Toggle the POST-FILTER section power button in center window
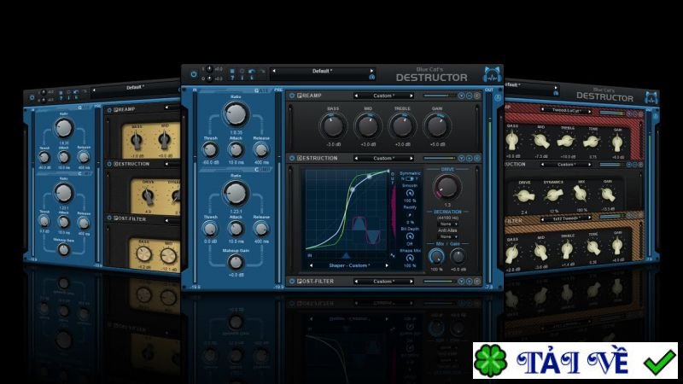The height and width of the screenshot is (384, 683). (292, 282)
